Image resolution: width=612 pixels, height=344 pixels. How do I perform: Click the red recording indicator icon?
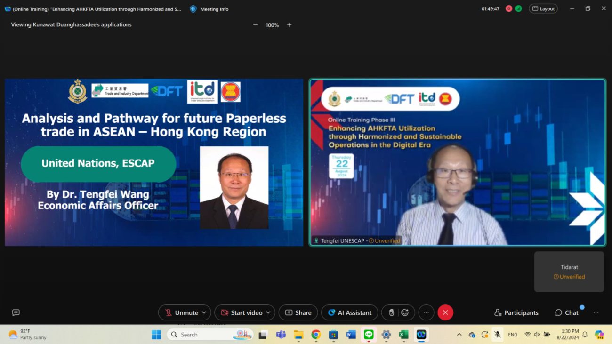pyautogui.click(x=509, y=8)
